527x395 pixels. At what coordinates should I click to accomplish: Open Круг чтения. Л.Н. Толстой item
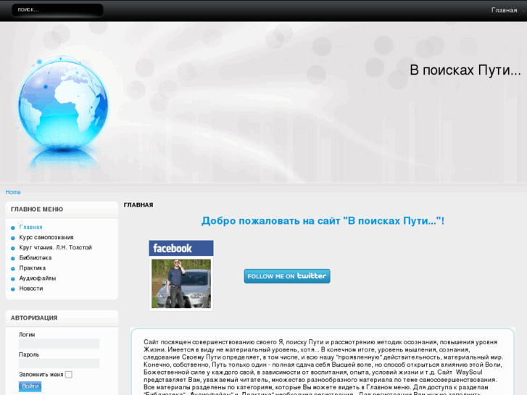click(x=55, y=247)
